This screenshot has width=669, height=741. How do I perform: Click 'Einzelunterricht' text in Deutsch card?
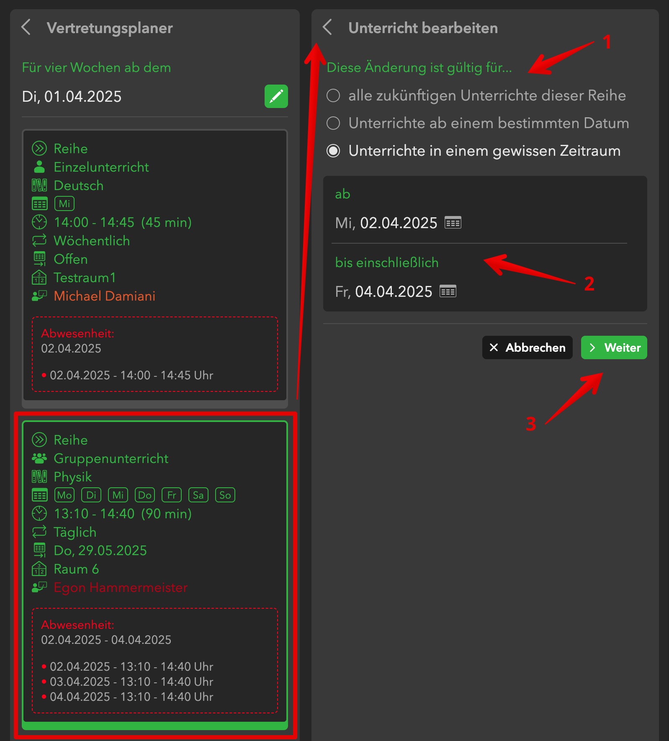(x=101, y=167)
